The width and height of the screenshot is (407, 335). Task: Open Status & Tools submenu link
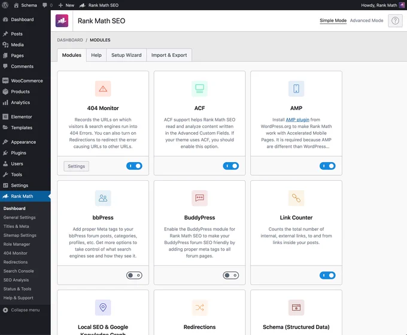click(17, 289)
